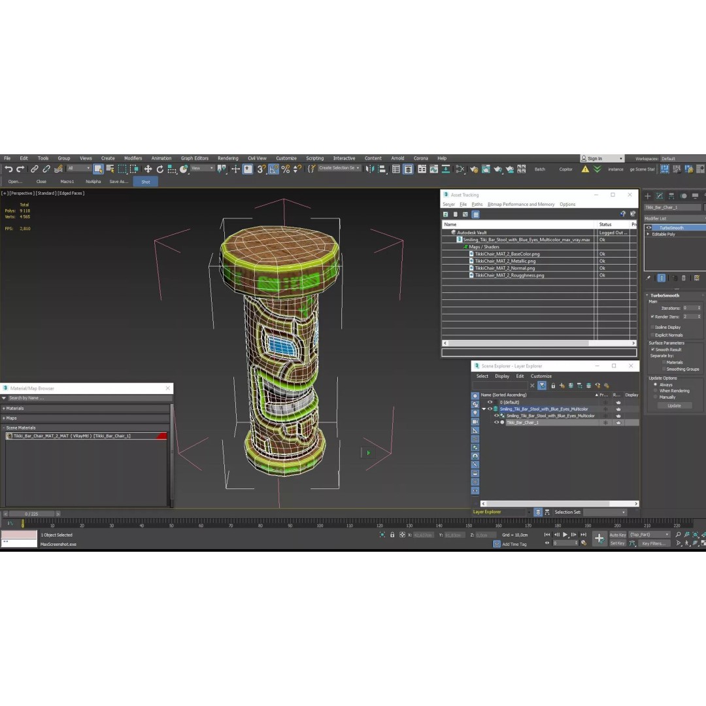Click the time slider 0 / 225 handle
706x706 pixels.
coord(31,514)
